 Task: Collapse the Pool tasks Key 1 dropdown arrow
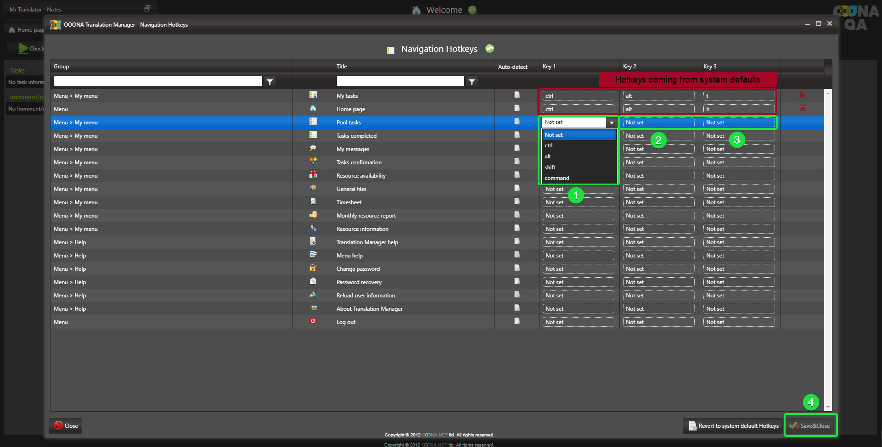coord(612,123)
